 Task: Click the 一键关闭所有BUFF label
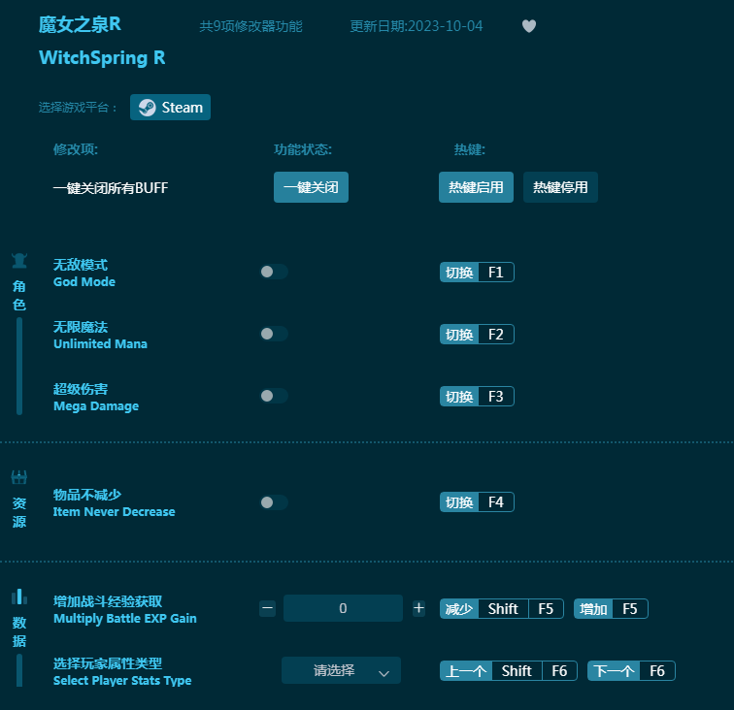point(111,188)
